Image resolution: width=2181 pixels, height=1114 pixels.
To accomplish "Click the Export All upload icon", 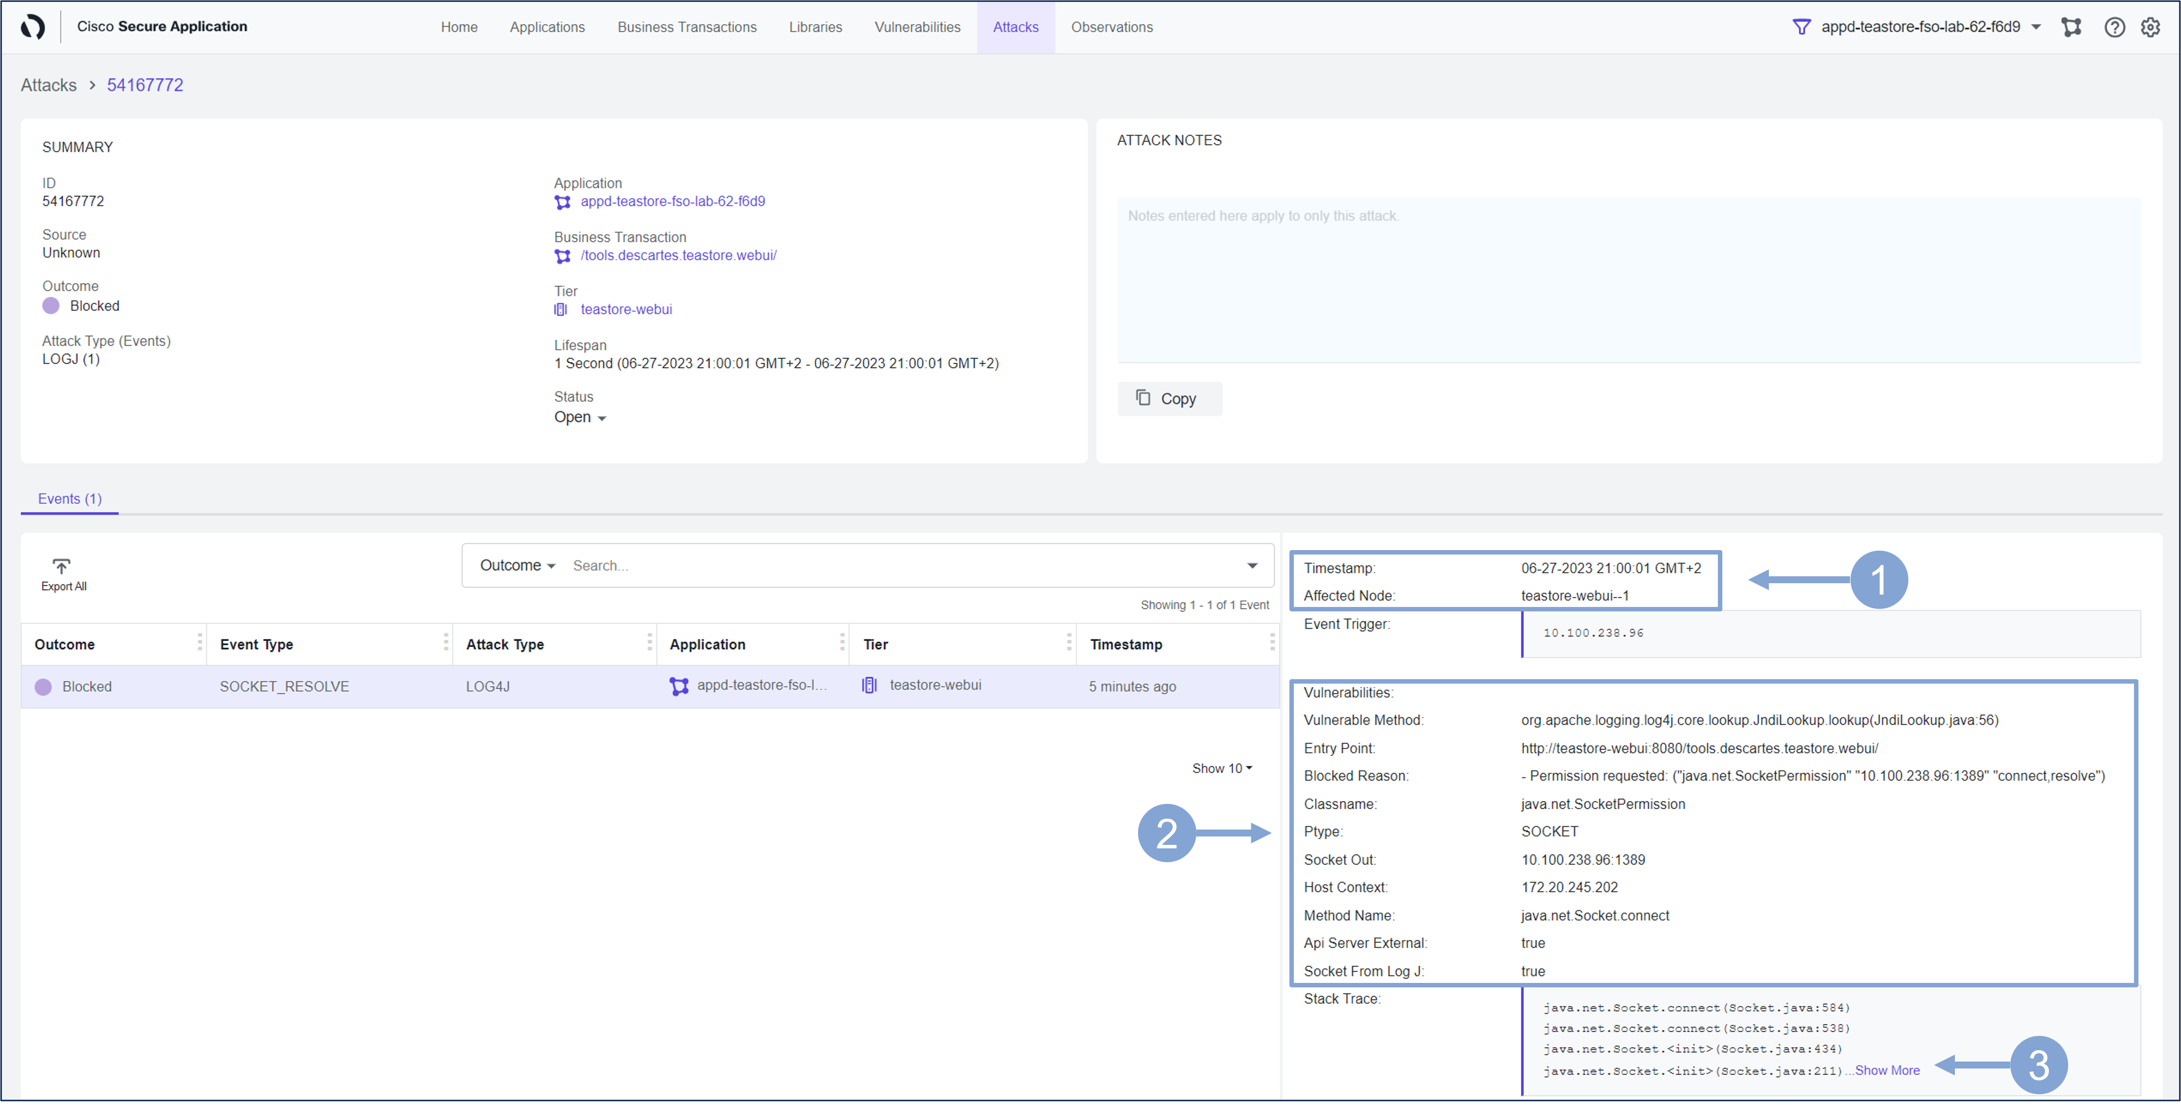I will point(62,565).
